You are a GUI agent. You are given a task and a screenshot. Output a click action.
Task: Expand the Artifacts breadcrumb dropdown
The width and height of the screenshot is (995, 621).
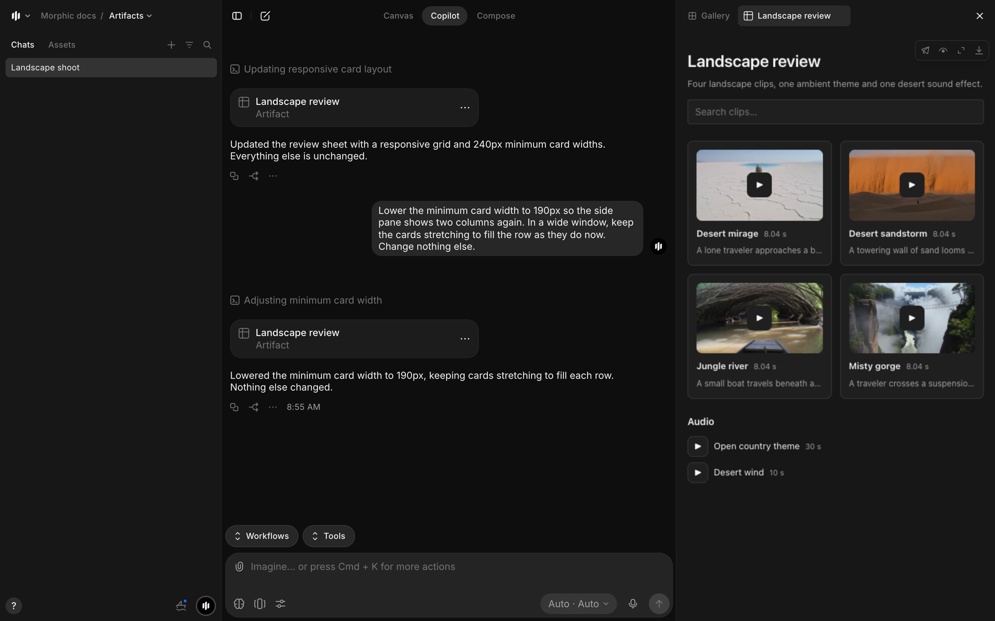click(130, 16)
